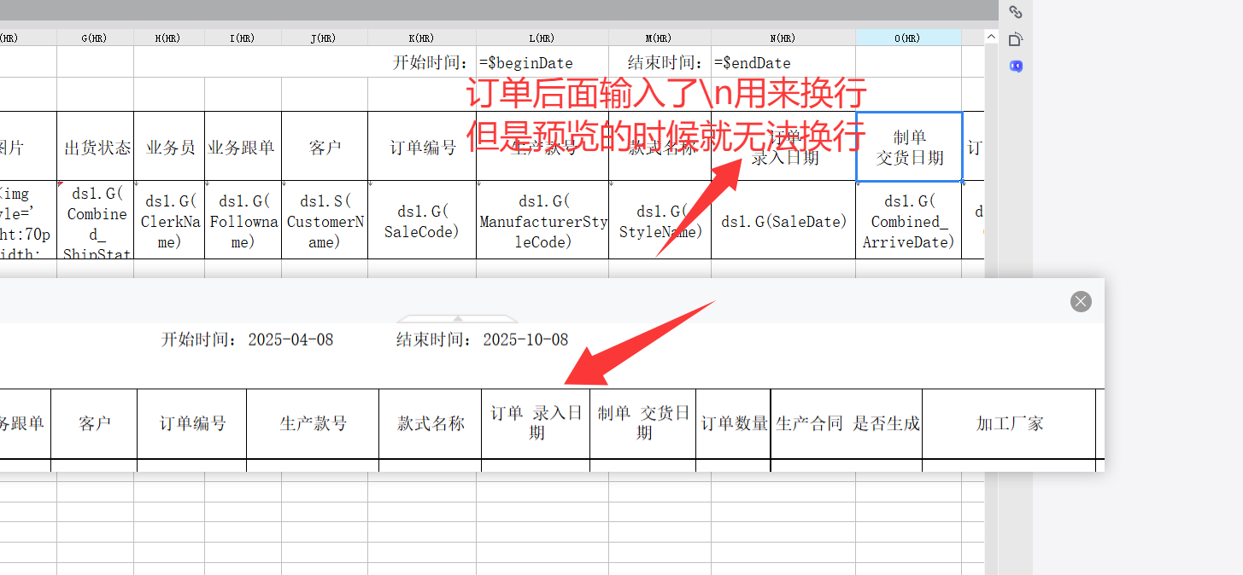Close the preview panel with X button

[1081, 301]
